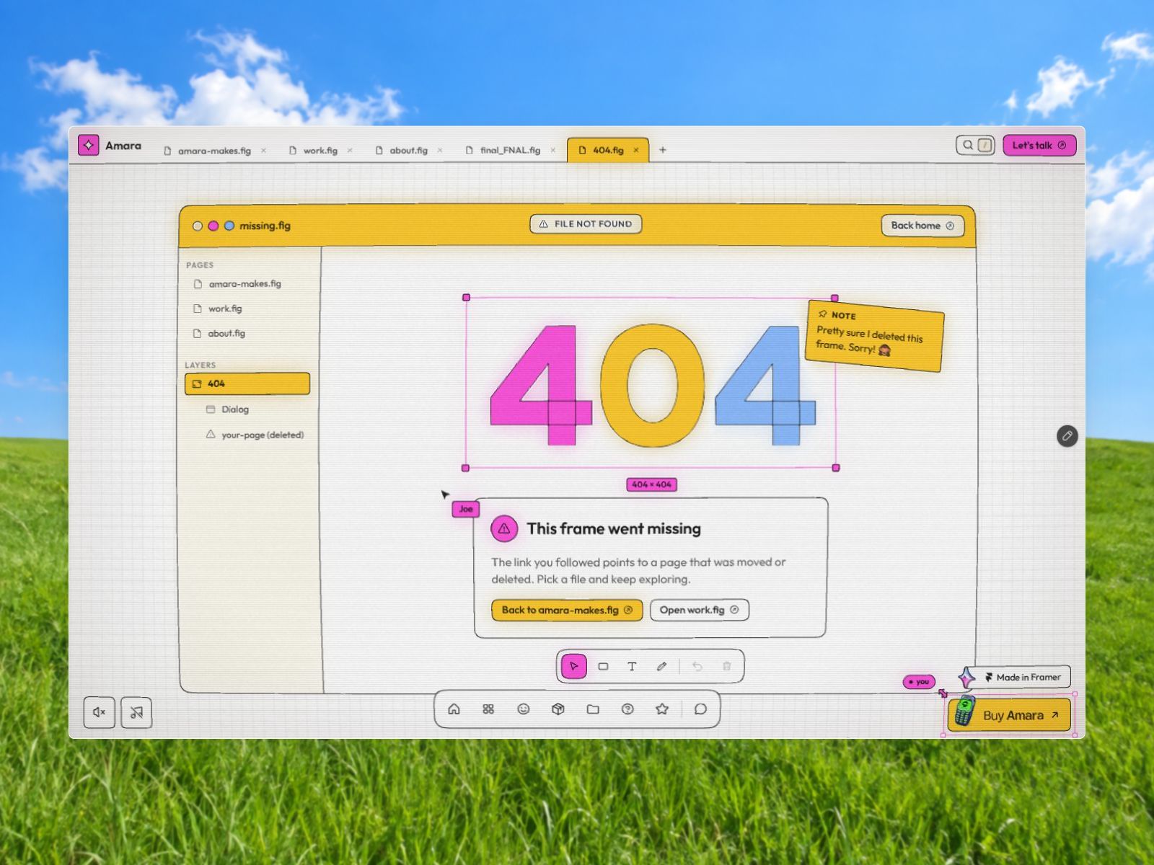This screenshot has height=865, width=1154.
Task: Click the question mark help icon
Action: pyautogui.click(x=627, y=709)
